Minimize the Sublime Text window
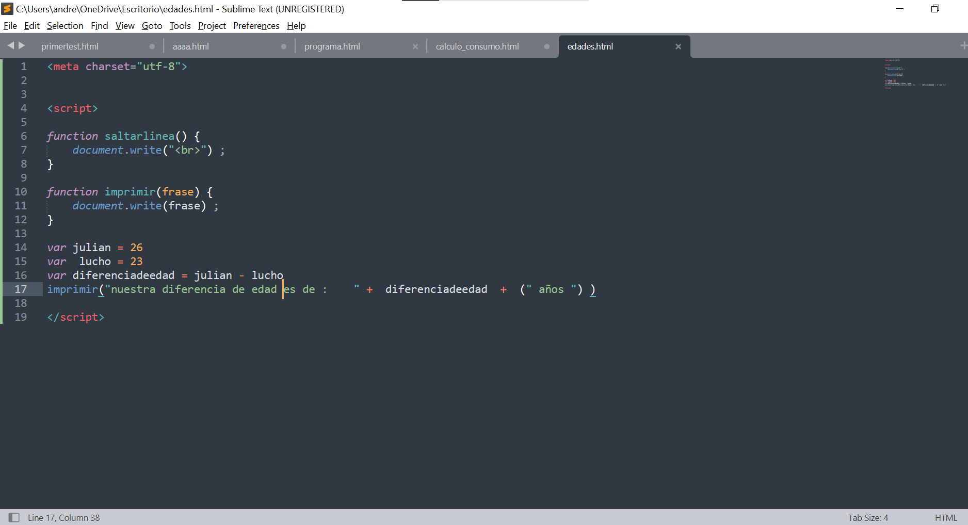 point(899,9)
